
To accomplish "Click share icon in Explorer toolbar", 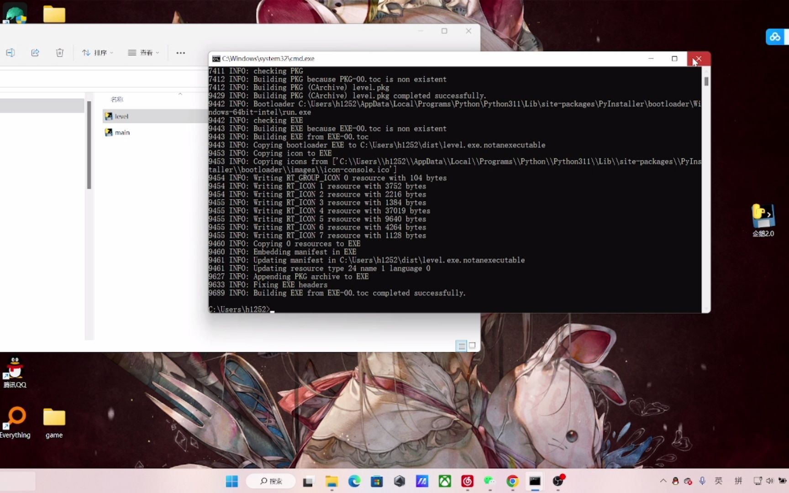I will pyautogui.click(x=35, y=52).
